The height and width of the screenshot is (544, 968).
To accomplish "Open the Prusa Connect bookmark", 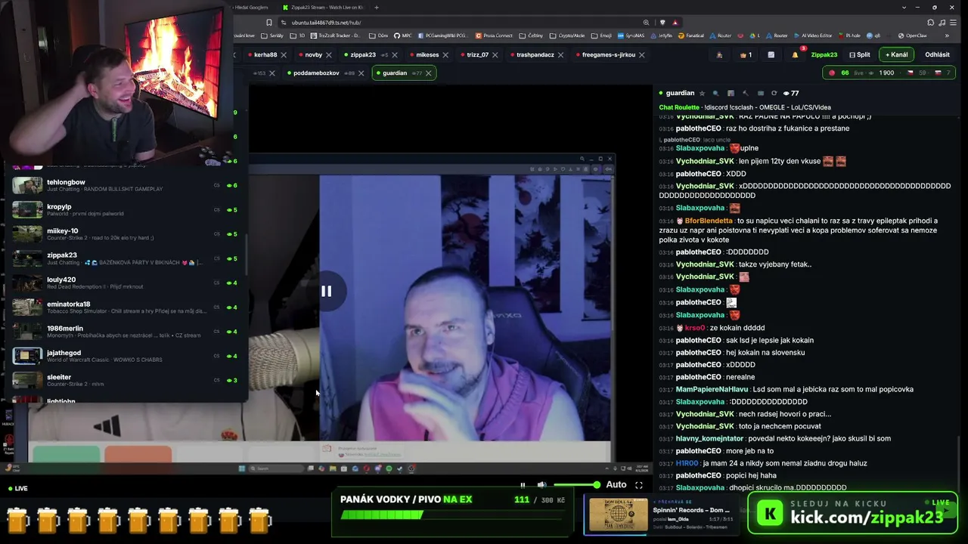I will [x=495, y=36].
